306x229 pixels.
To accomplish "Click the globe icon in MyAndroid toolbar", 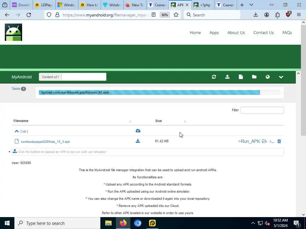I will 267,77.
